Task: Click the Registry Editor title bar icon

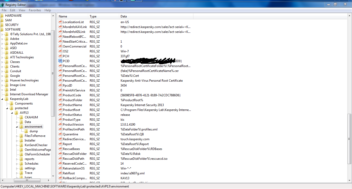Action: 2,4
